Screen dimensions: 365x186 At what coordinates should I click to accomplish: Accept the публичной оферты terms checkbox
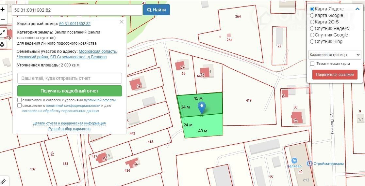pyautogui.click(x=20, y=100)
